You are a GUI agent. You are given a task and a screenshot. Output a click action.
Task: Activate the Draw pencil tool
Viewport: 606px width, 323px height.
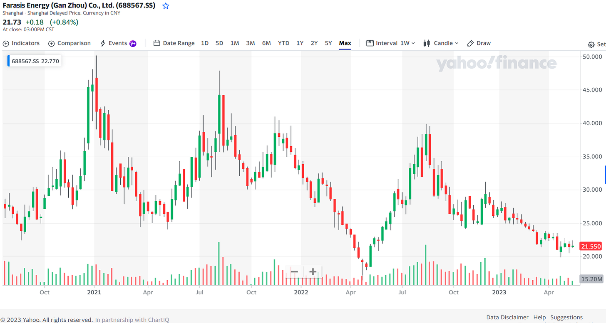[x=471, y=43]
